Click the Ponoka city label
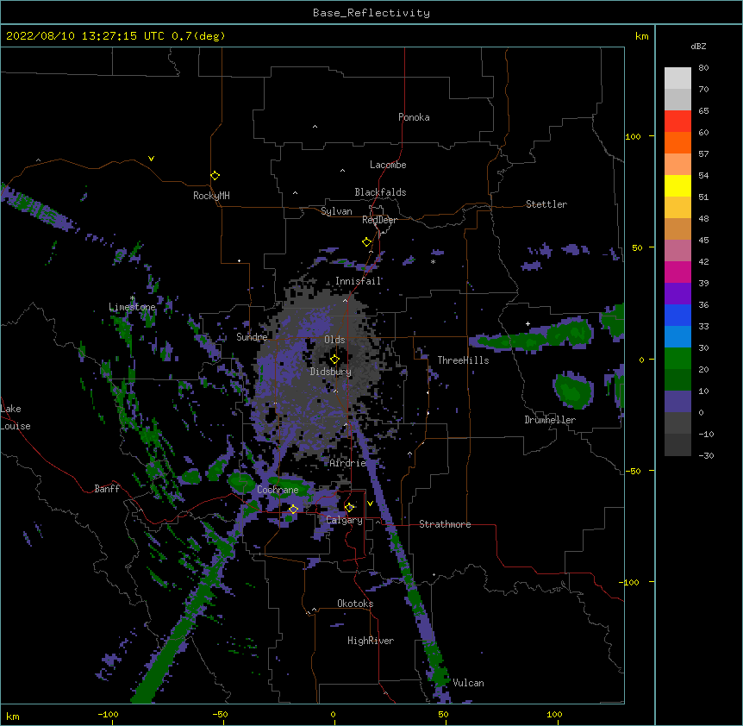This screenshot has width=743, height=726. (414, 117)
